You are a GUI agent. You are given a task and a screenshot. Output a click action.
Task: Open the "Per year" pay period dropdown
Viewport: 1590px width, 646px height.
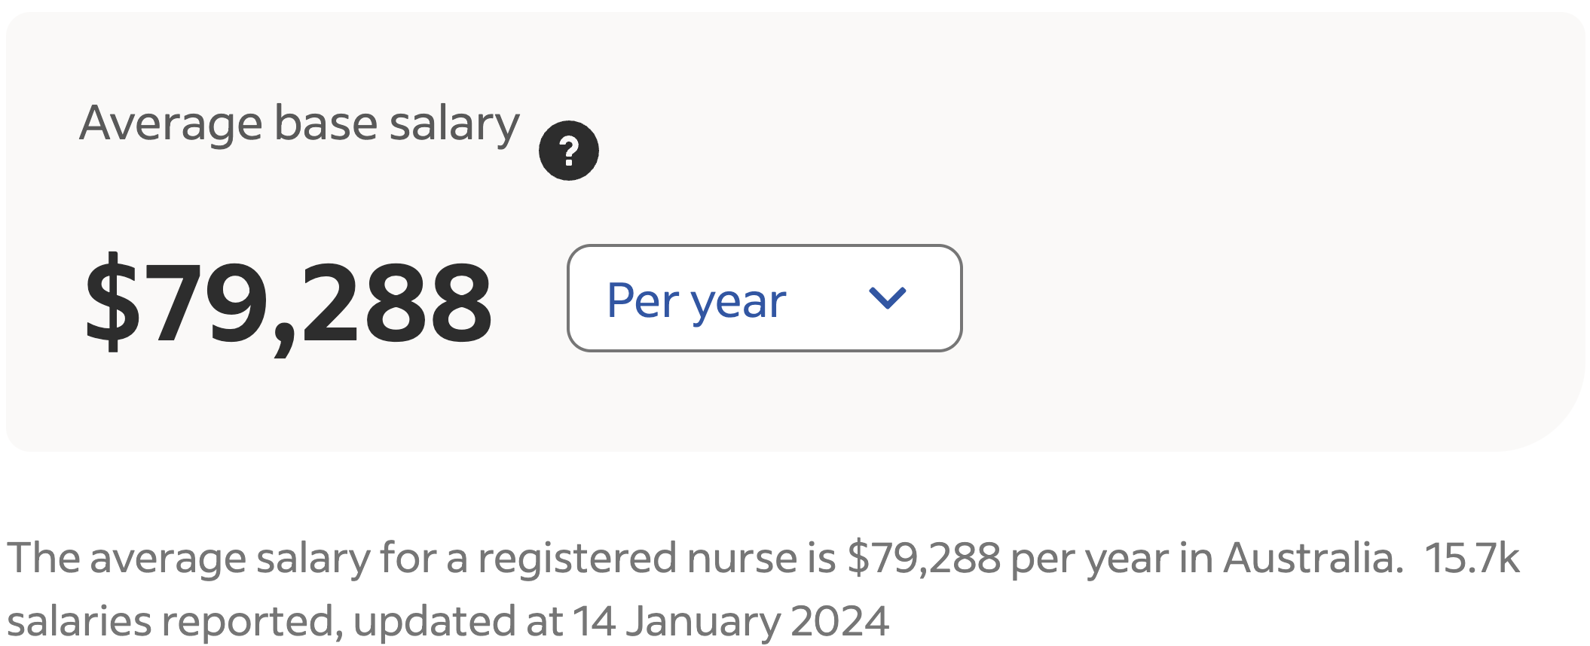tap(764, 298)
